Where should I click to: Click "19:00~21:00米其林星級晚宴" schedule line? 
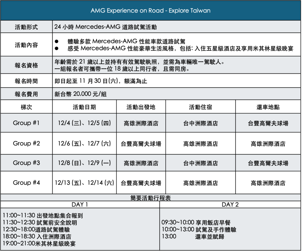39,243
